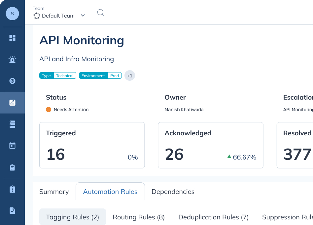Open the Incidents alarm icon in sidebar
Image resolution: width=313 pixels, height=225 pixels.
tap(12, 60)
